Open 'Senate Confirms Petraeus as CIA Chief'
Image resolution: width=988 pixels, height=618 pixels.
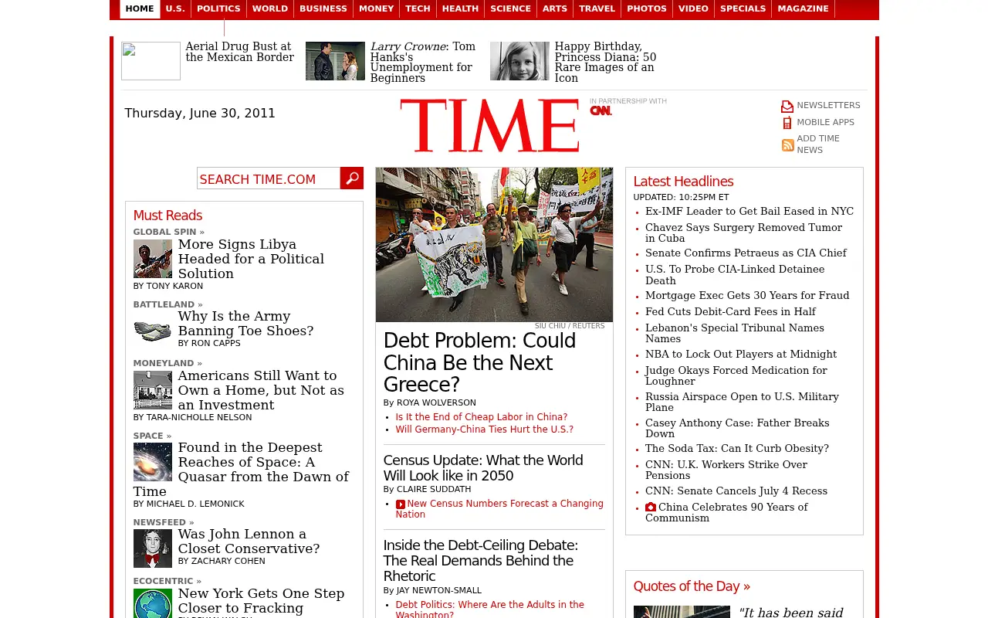coord(746,253)
